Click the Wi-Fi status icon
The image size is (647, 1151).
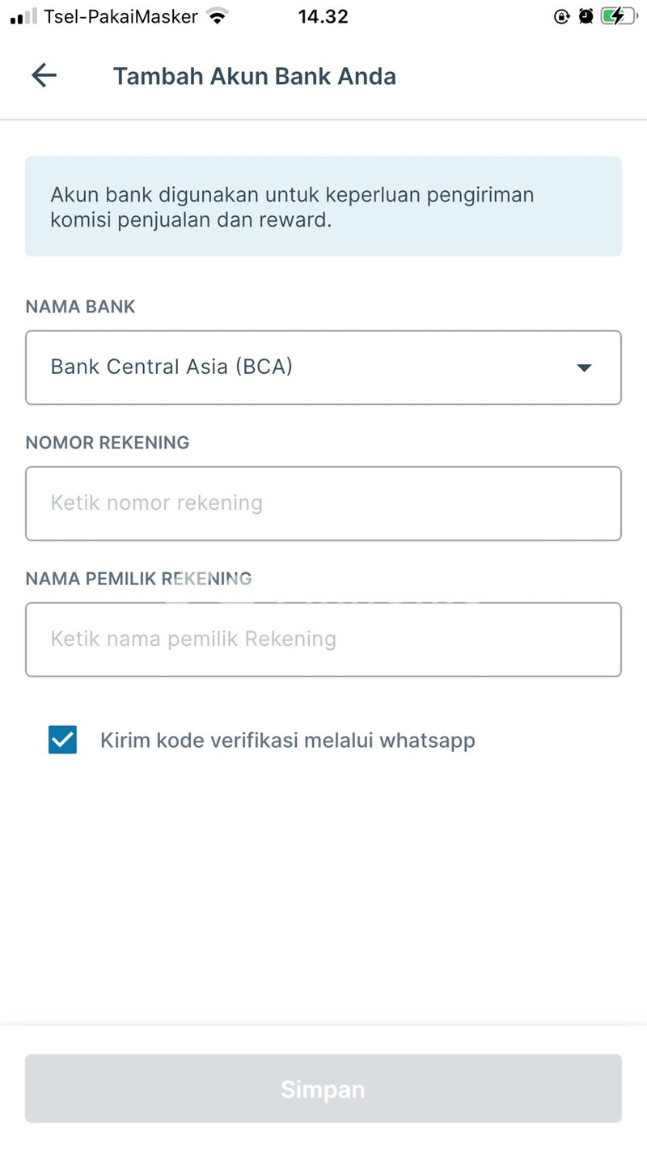click(x=217, y=16)
